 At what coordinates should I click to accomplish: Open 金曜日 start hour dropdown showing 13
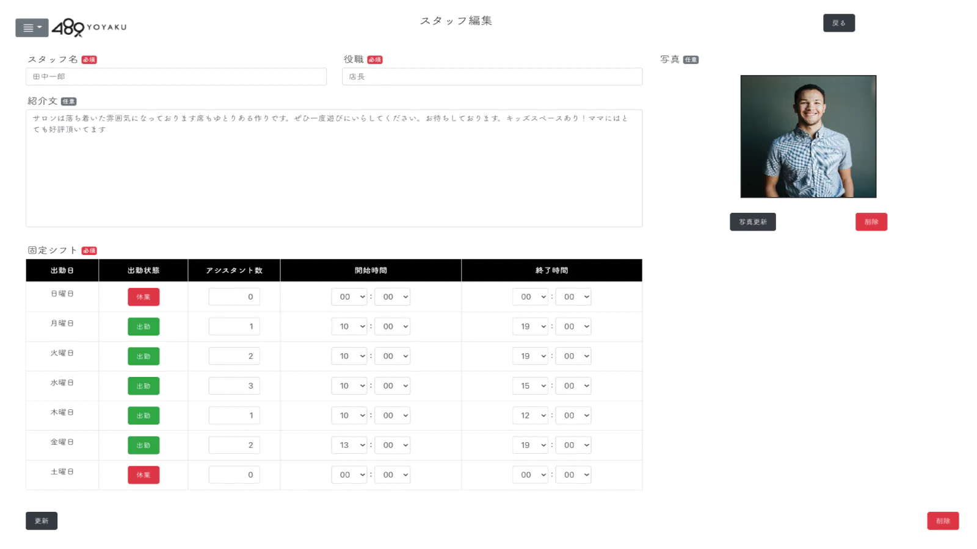349,445
